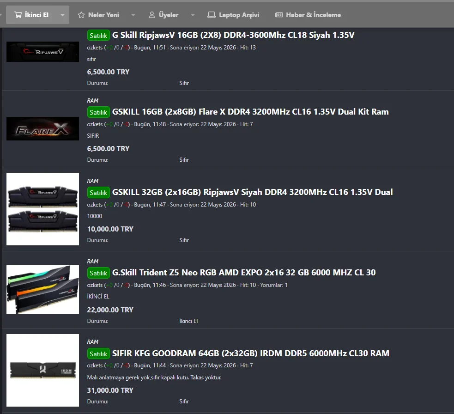Open the İkinci El menu tab
The height and width of the screenshot is (414, 454).
pos(36,15)
